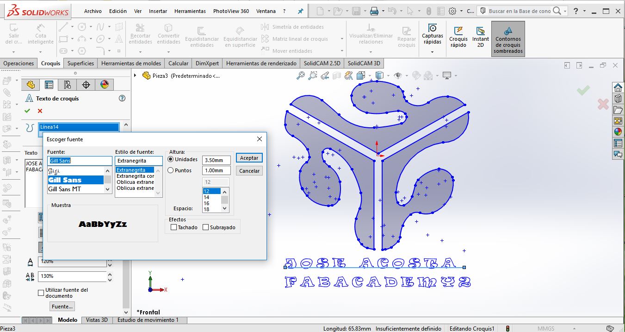Select the Unidades radio button

point(171,159)
